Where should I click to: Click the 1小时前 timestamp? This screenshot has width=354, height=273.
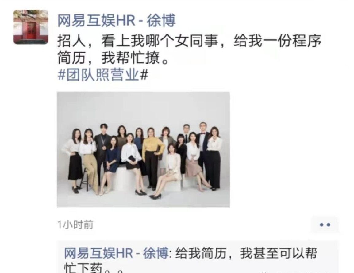[x=75, y=225]
